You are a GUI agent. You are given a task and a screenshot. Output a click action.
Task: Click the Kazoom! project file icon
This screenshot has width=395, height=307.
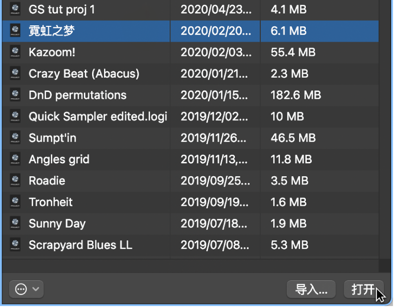15,52
